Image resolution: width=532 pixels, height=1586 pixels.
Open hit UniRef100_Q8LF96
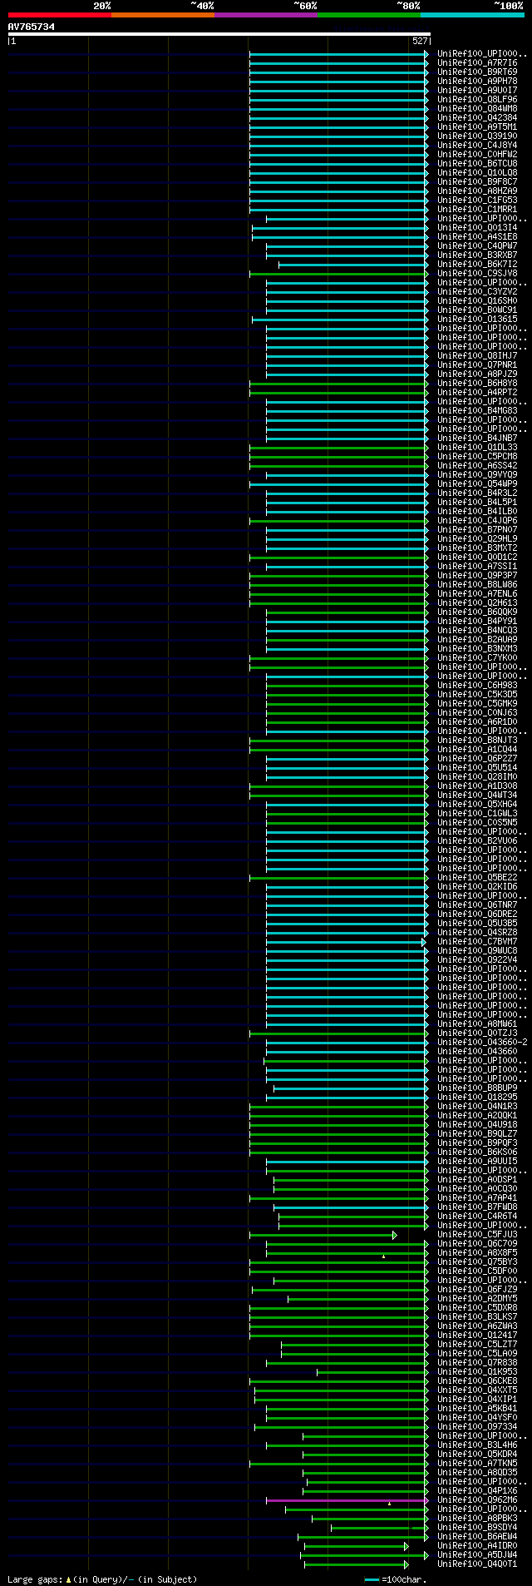pyautogui.click(x=477, y=99)
